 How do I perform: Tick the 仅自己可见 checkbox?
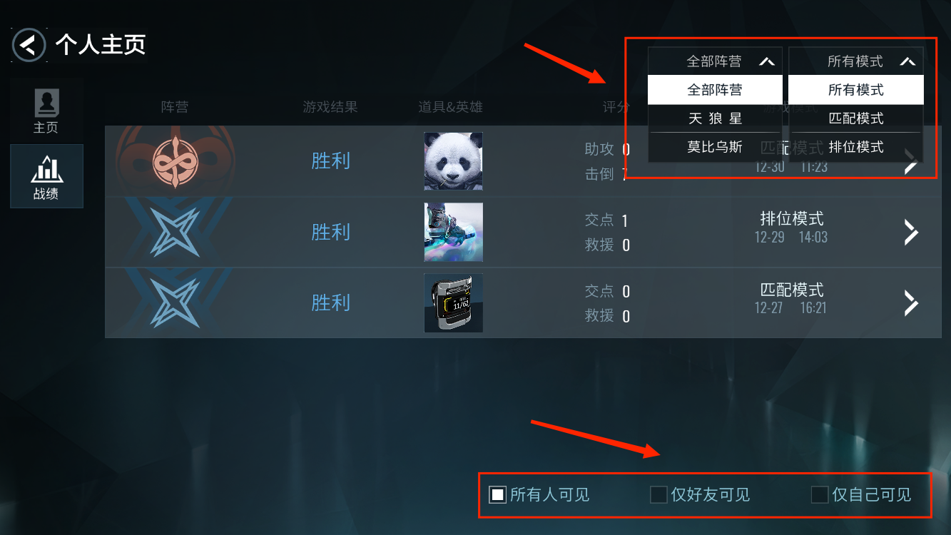pyautogui.click(x=820, y=494)
